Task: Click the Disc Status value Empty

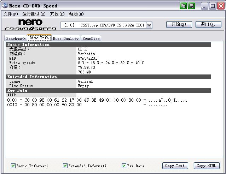Action: 83,86
